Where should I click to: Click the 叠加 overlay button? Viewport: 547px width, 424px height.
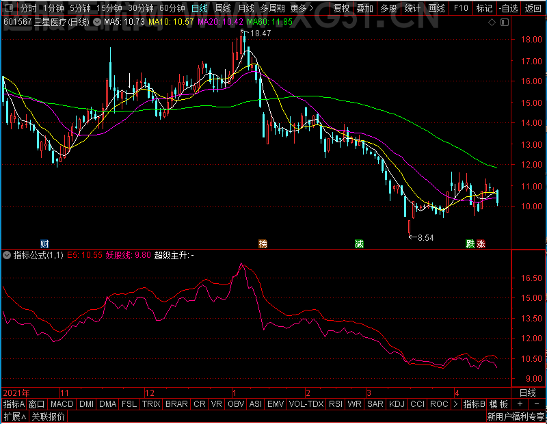(365, 8)
